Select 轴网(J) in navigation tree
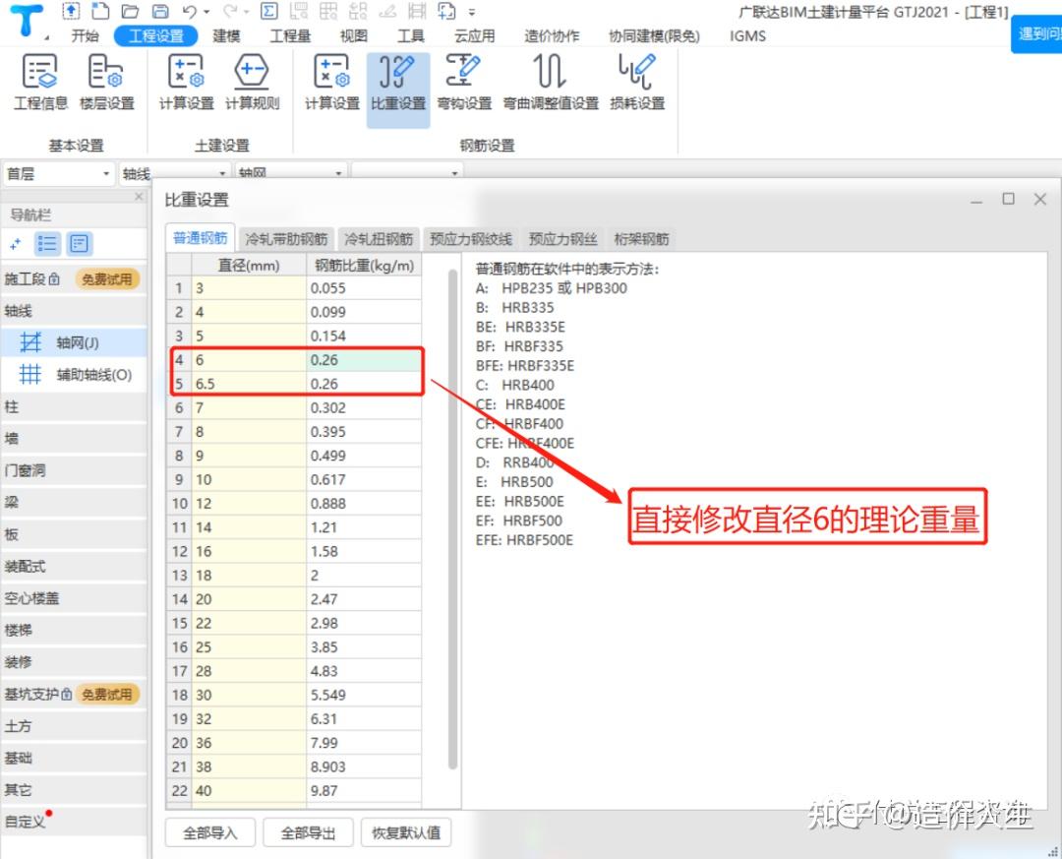Viewport: 1062px width, 859px height. (x=78, y=343)
